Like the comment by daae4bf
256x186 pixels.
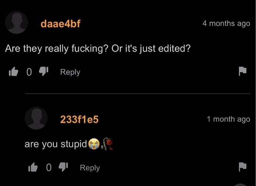[x=13, y=72]
